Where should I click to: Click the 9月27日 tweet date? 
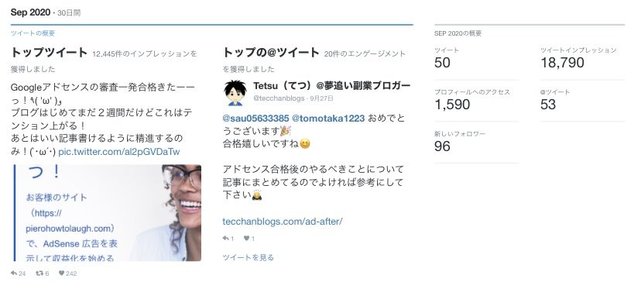click(322, 98)
